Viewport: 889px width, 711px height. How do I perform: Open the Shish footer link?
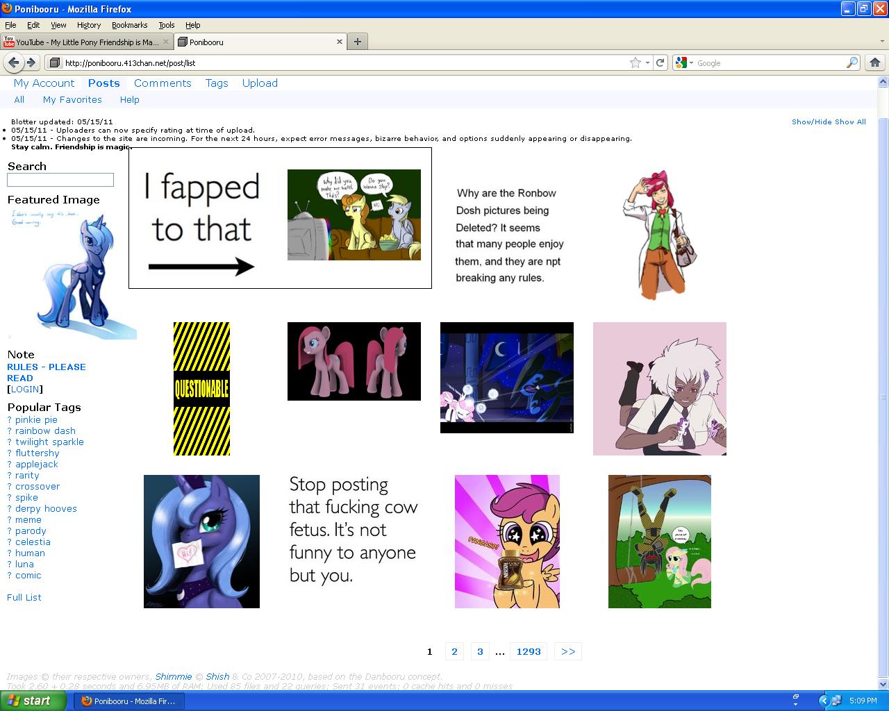coord(217,677)
